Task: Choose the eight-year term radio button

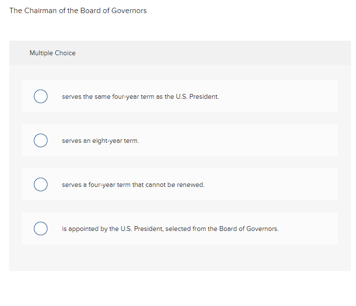Action: pyautogui.click(x=40, y=140)
